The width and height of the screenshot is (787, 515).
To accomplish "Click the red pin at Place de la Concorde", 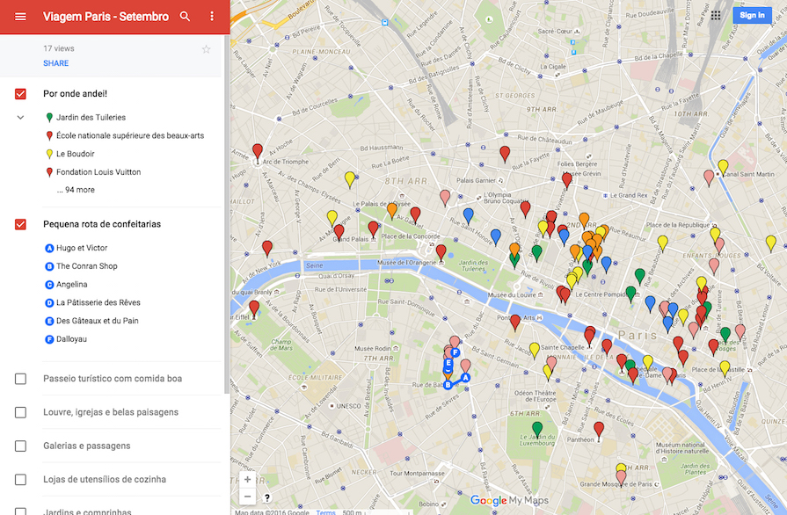I will coord(441,253).
